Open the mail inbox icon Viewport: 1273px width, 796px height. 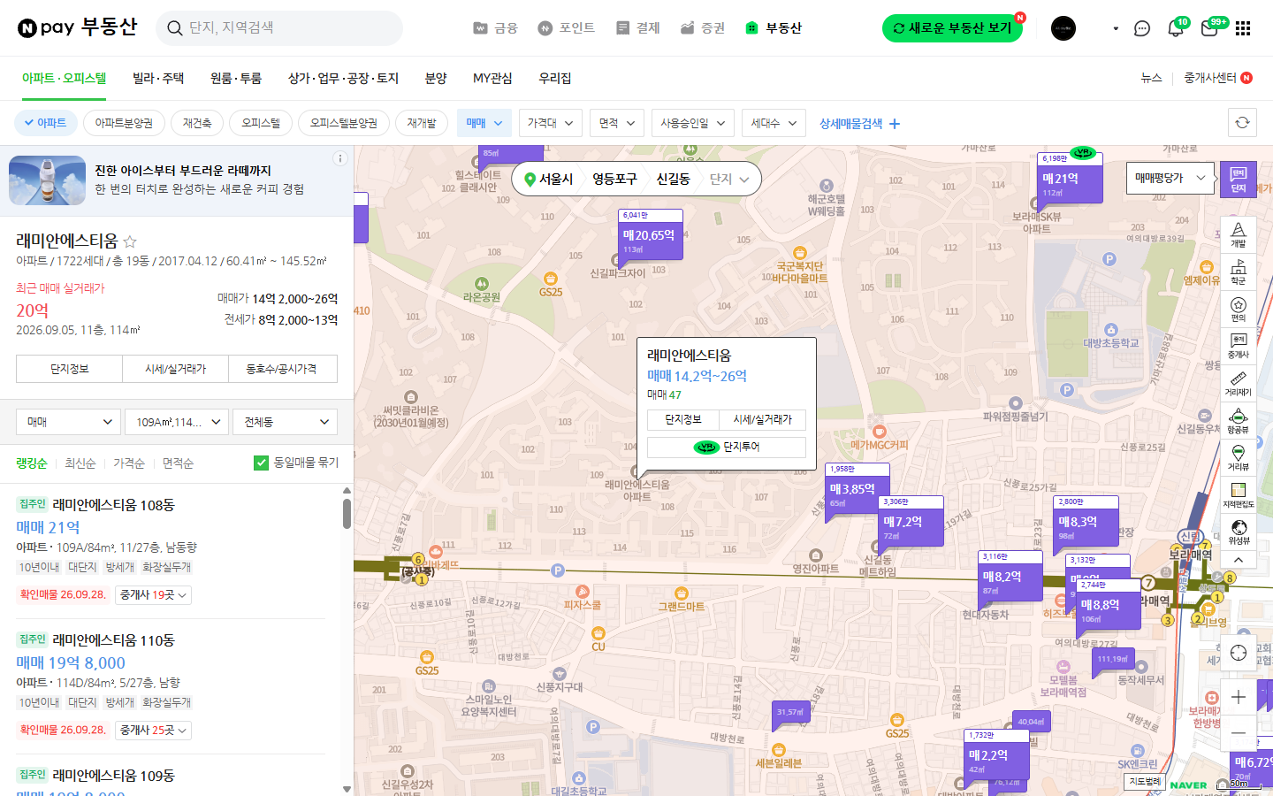pyautogui.click(x=1209, y=28)
